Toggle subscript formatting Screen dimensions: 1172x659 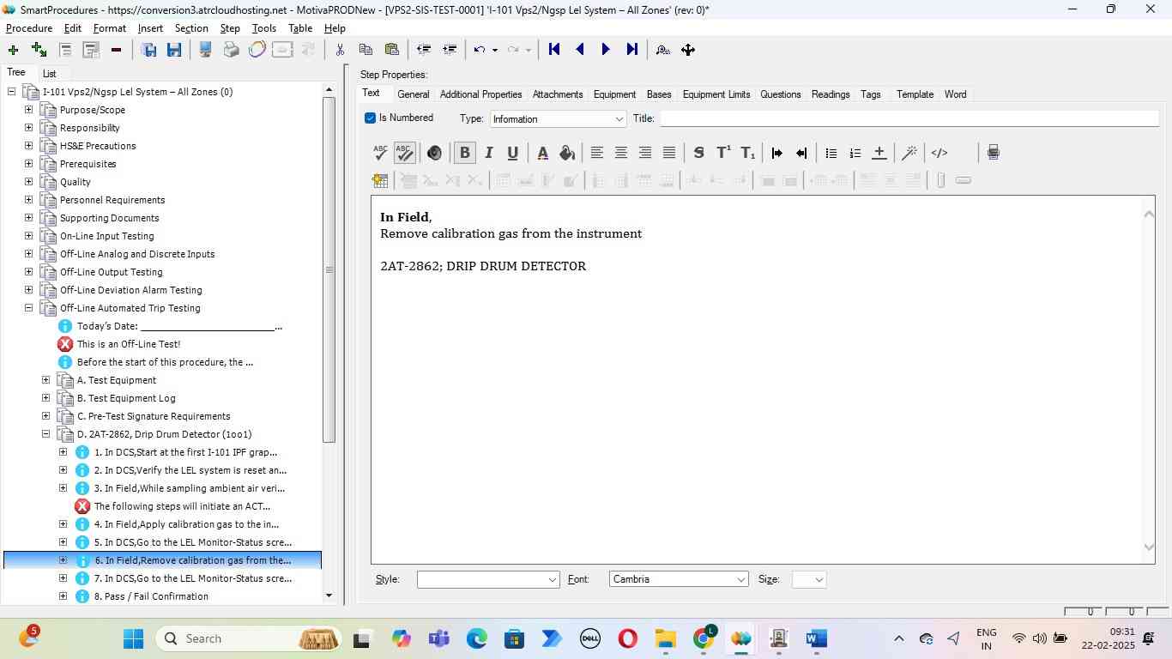748,153
